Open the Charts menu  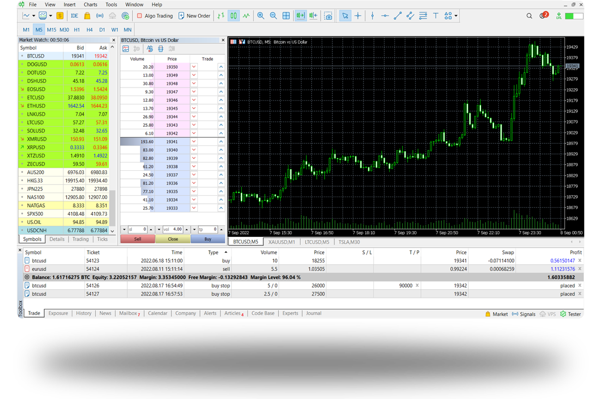pyautogui.click(x=91, y=5)
